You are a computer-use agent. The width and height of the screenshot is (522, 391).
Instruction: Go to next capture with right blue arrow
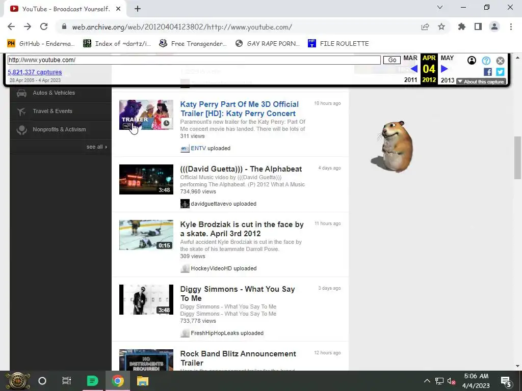444,69
